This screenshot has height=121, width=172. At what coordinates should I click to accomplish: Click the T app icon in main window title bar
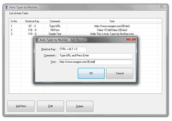pos(7,7)
